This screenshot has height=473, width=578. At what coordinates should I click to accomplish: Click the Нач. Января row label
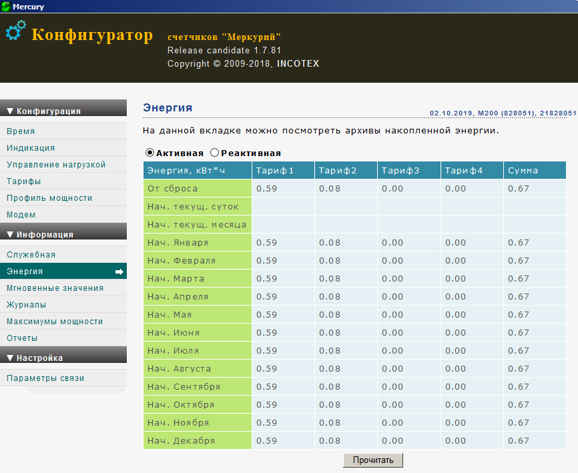198,242
